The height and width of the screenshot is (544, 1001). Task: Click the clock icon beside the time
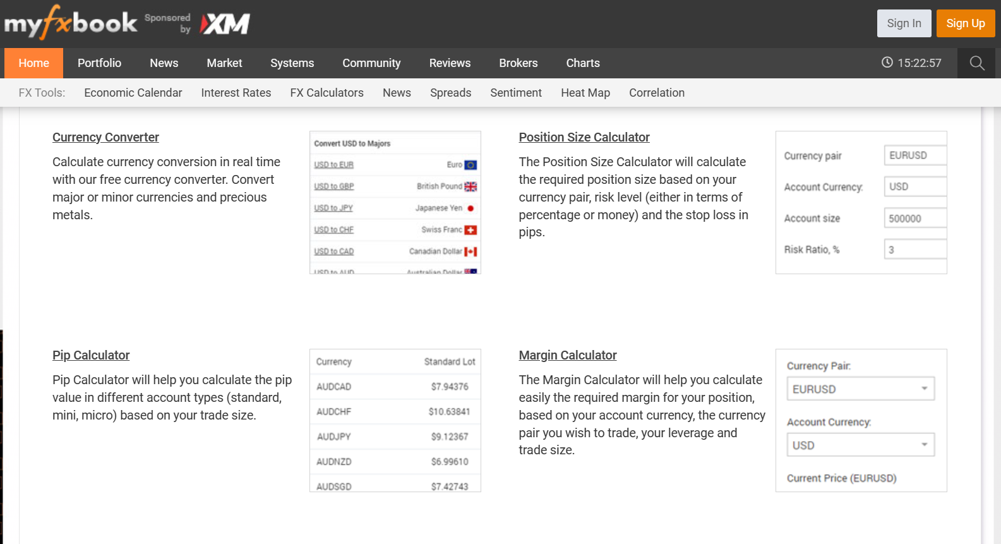tap(887, 63)
